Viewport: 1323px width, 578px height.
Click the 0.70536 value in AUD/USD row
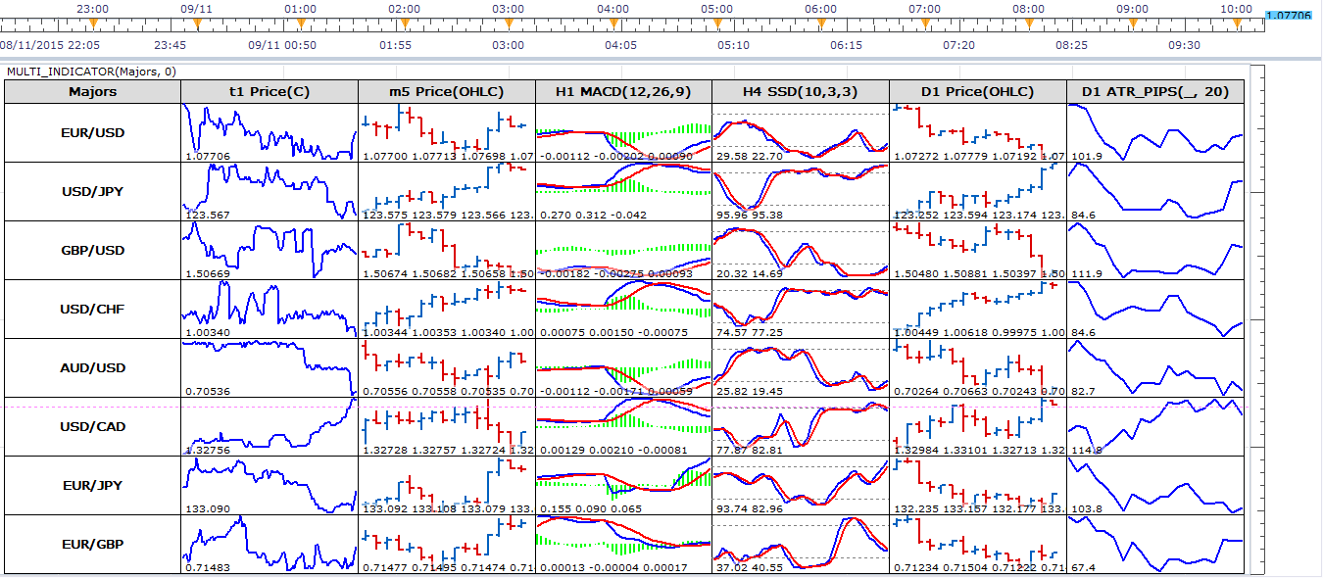(207, 391)
